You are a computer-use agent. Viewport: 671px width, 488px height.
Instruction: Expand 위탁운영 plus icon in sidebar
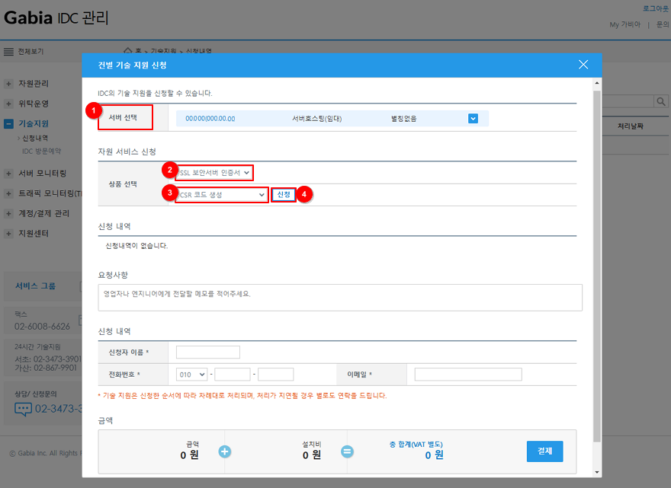(x=8, y=104)
